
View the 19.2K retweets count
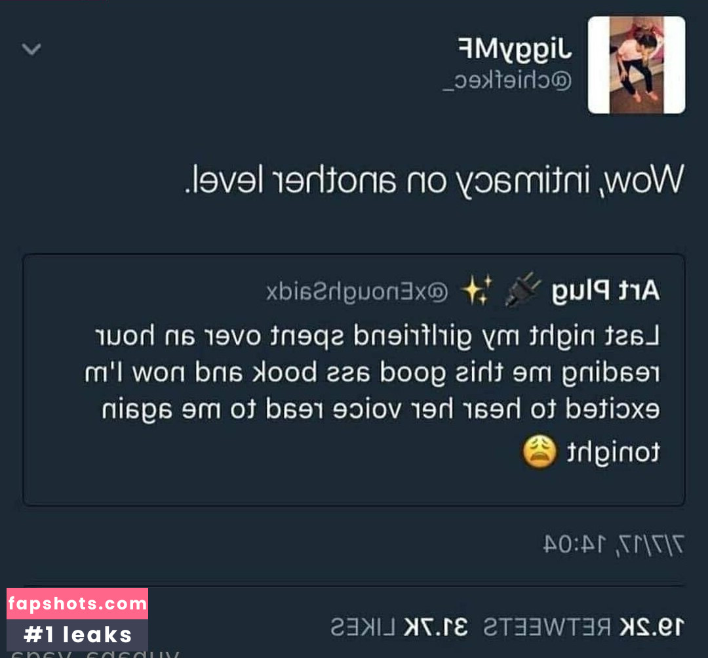pos(652,627)
